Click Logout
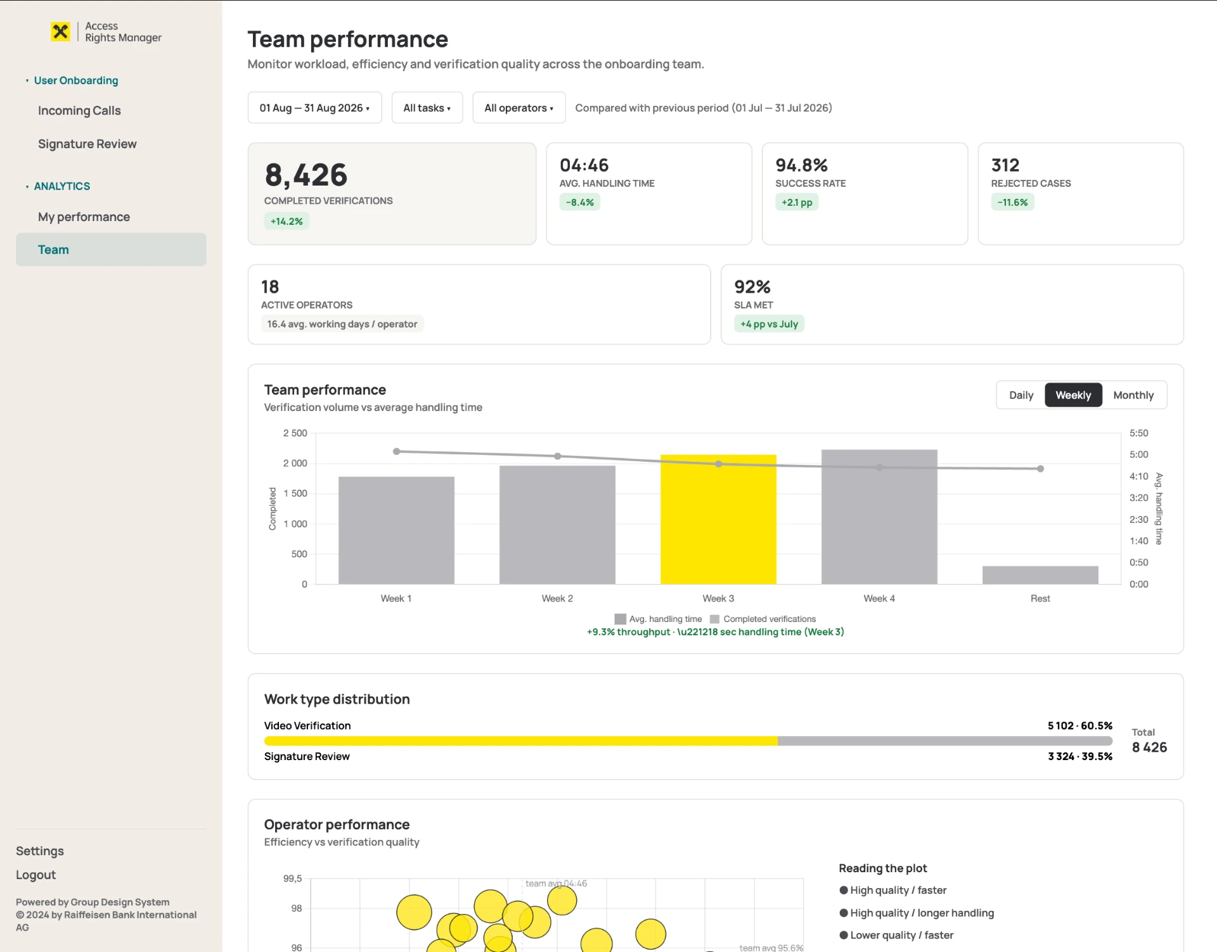Screen dimensions: 1217x952 [35, 875]
